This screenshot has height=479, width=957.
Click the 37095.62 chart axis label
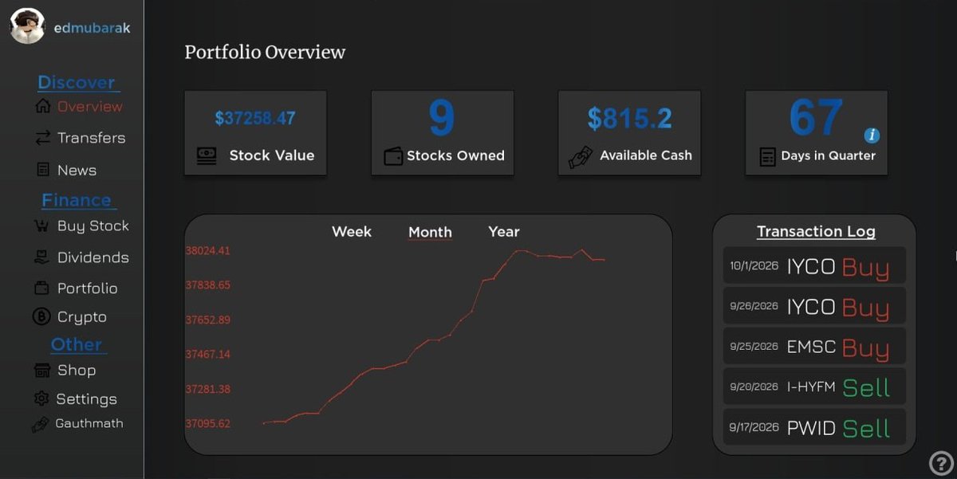(208, 423)
